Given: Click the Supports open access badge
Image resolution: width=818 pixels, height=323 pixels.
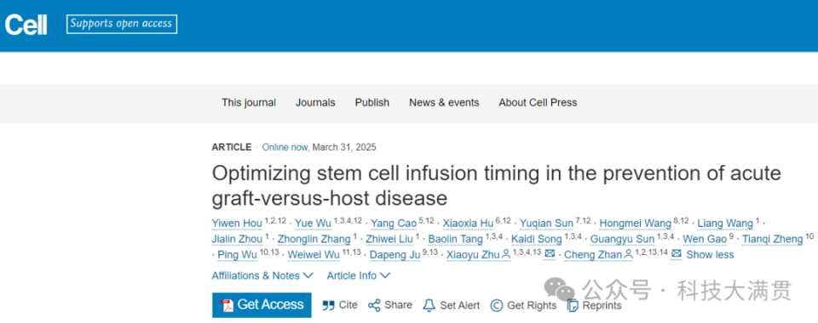Looking at the screenshot, I should point(122,24).
